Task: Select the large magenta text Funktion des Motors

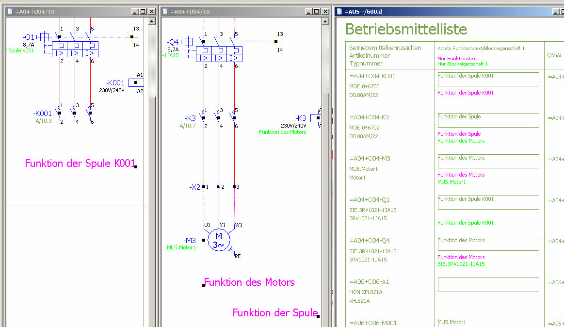Action: coord(249,282)
